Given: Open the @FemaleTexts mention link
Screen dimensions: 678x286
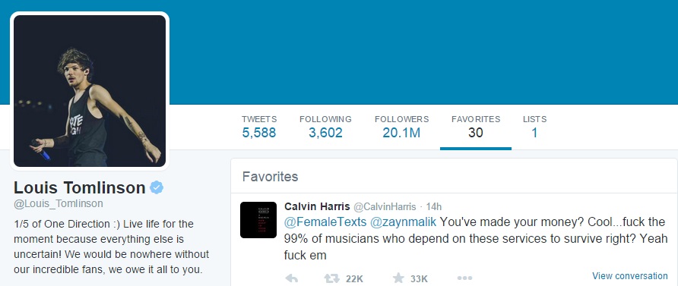Looking at the screenshot, I should [x=325, y=222].
